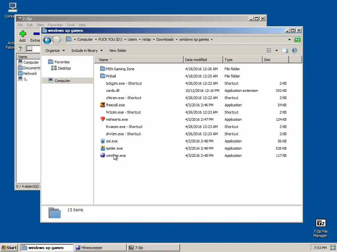The width and height of the screenshot is (337, 252).
Task: Click the Users breadcrumb in address bar
Action: (132, 39)
